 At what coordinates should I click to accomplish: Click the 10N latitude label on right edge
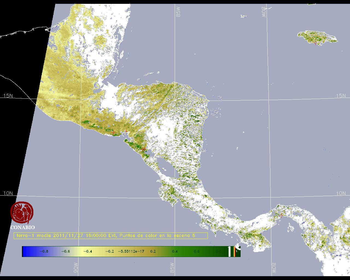click(x=341, y=193)
